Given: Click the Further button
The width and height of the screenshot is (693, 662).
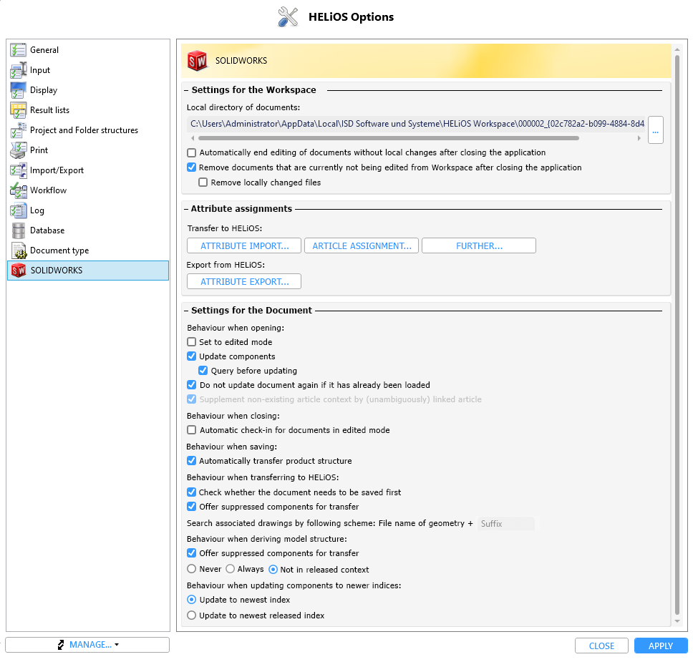Looking at the screenshot, I should (479, 245).
